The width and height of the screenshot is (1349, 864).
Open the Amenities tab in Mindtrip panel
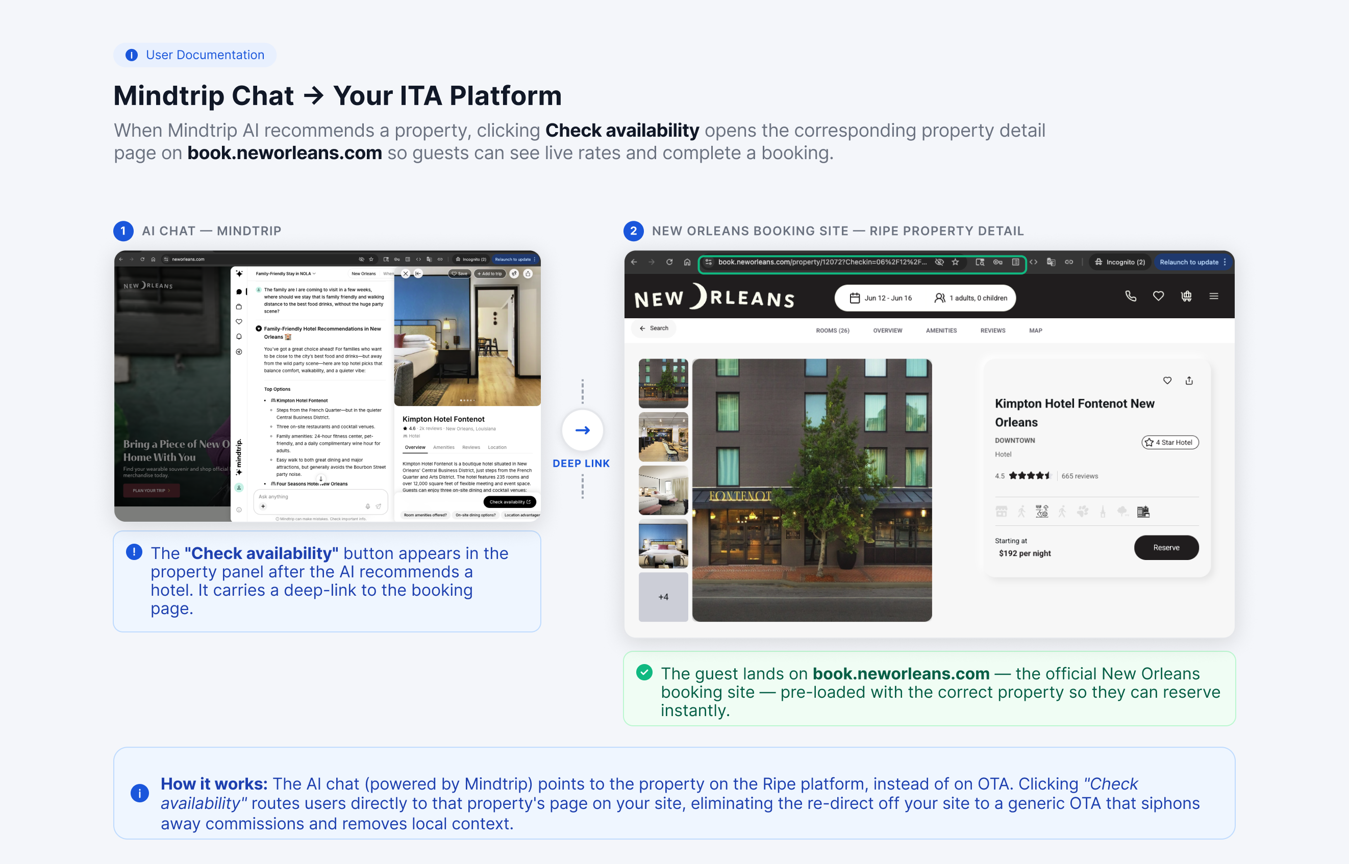(x=443, y=447)
